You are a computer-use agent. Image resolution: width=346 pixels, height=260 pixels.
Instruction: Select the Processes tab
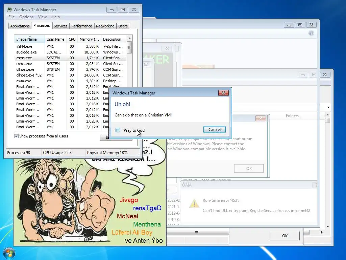(42, 25)
